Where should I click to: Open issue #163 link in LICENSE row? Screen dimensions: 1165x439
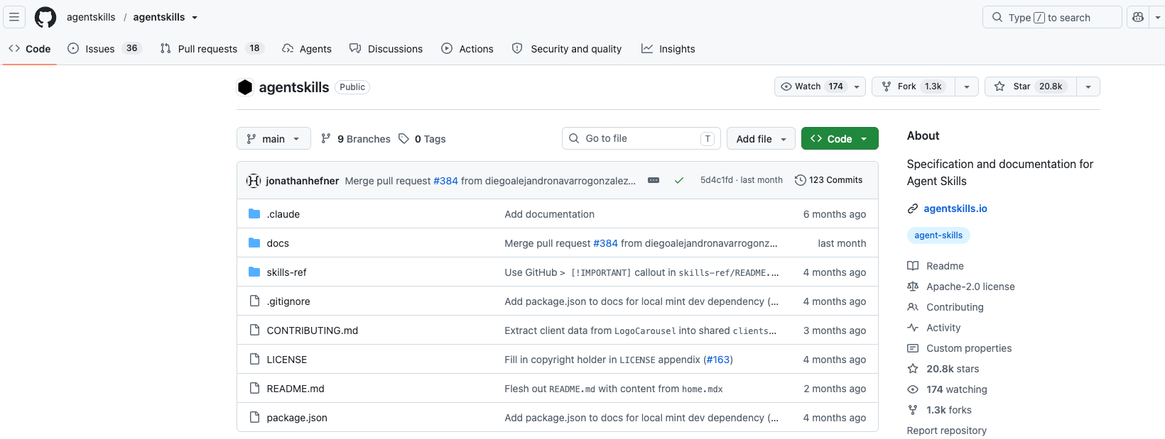718,360
